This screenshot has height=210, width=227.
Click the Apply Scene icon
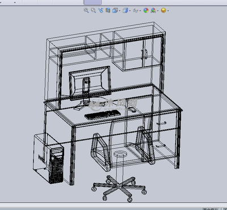[153, 10]
